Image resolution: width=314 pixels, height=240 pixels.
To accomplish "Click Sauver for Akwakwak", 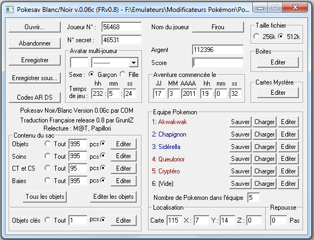I will pos(240,122).
